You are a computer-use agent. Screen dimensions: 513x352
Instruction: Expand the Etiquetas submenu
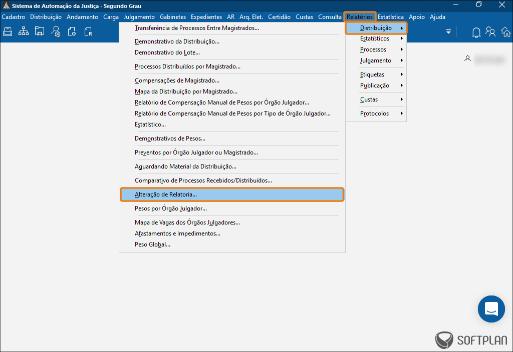click(376, 74)
